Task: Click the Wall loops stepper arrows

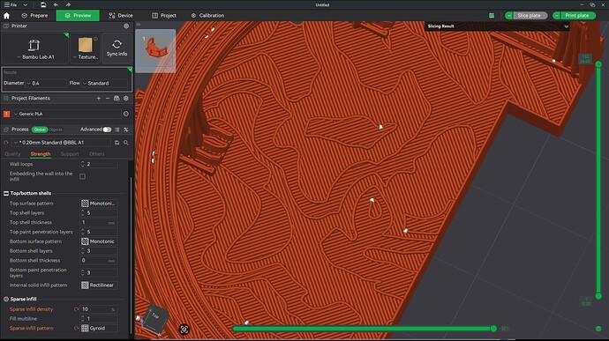Action: point(82,164)
